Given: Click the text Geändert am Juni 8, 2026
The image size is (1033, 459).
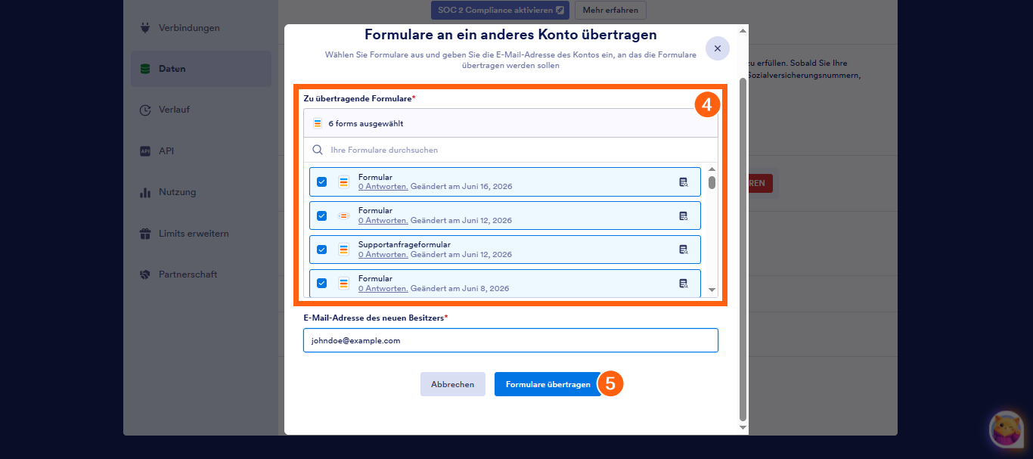Looking at the screenshot, I should pyautogui.click(x=460, y=289).
